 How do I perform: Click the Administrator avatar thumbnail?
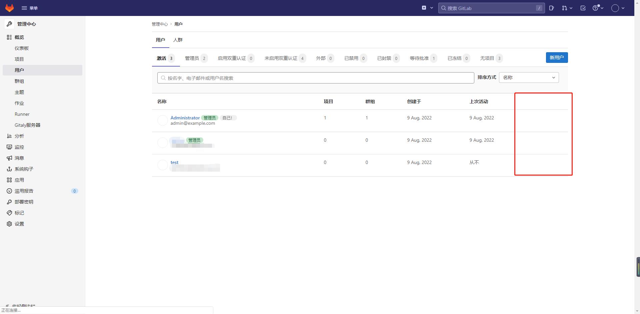tap(162, 120)
